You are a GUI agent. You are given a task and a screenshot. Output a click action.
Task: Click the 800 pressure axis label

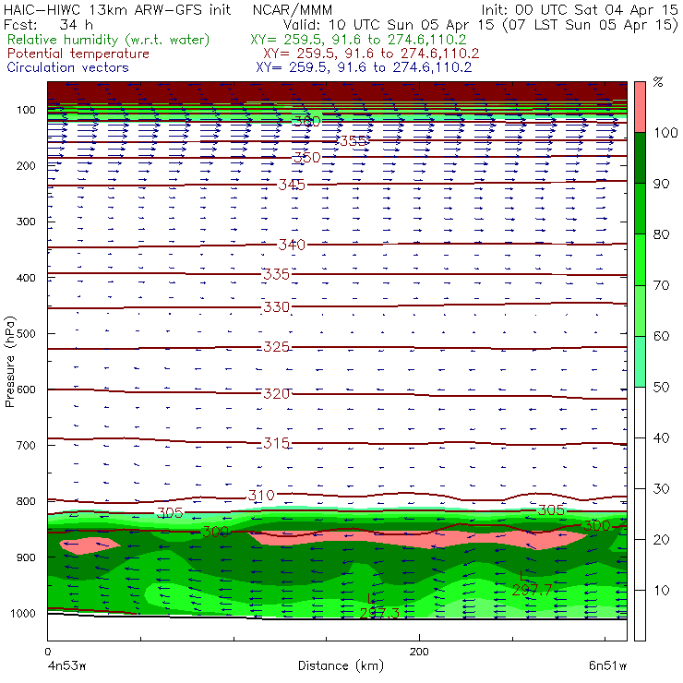pyautogui.click(x=26, y=501)
